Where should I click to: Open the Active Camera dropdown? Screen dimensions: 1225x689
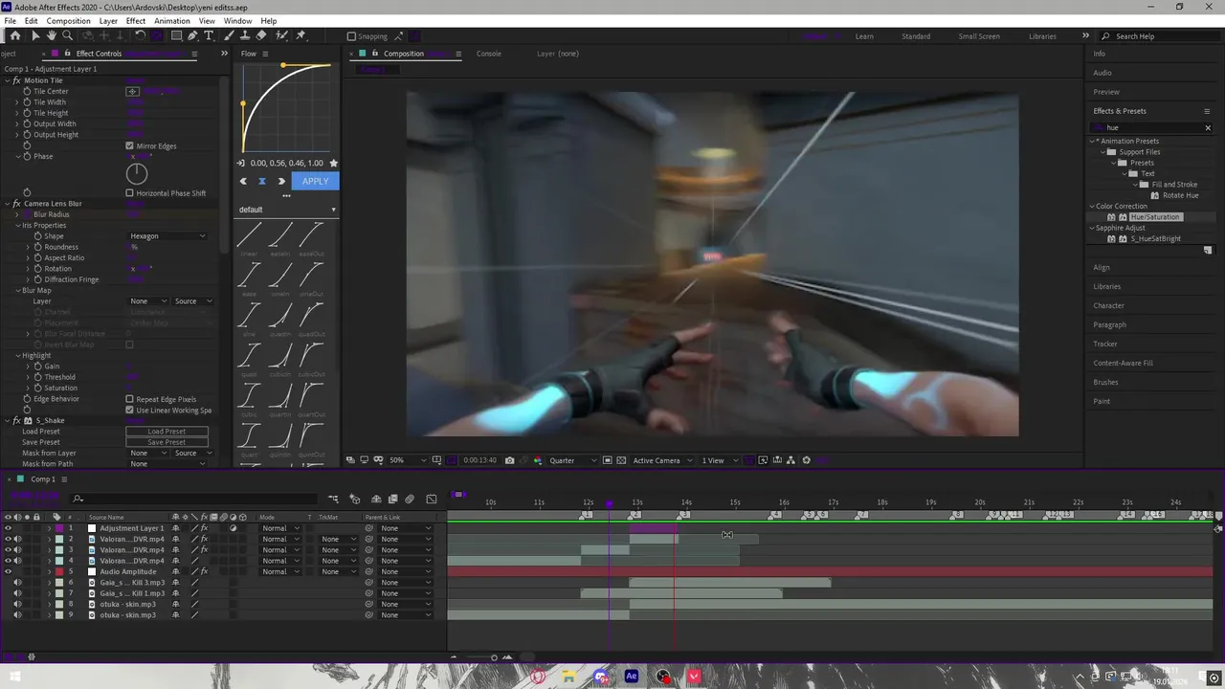click(x=661, y=460)
